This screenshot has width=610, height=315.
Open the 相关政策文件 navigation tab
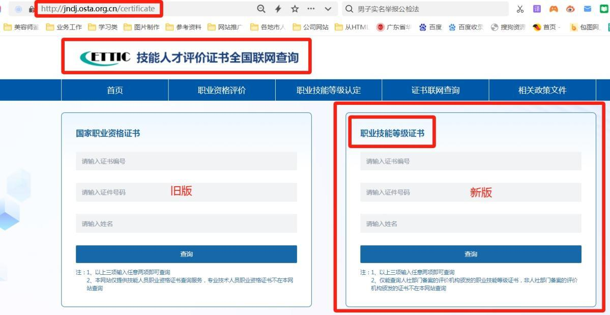tap(542, 90)
